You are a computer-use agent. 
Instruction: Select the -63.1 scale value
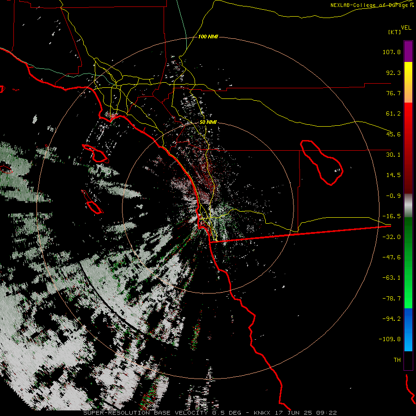pyautogui.click(x=392, y=278)
